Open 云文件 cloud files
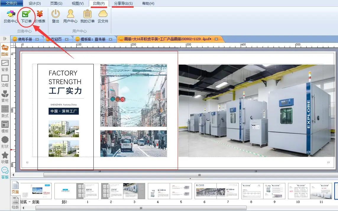338x211 pixels. tap(103, 16)
